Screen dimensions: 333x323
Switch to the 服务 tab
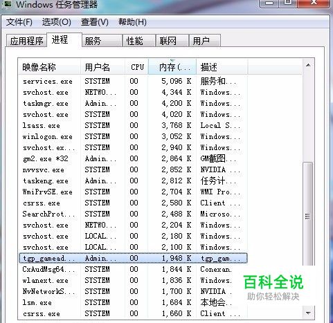[x=102, y=41]
